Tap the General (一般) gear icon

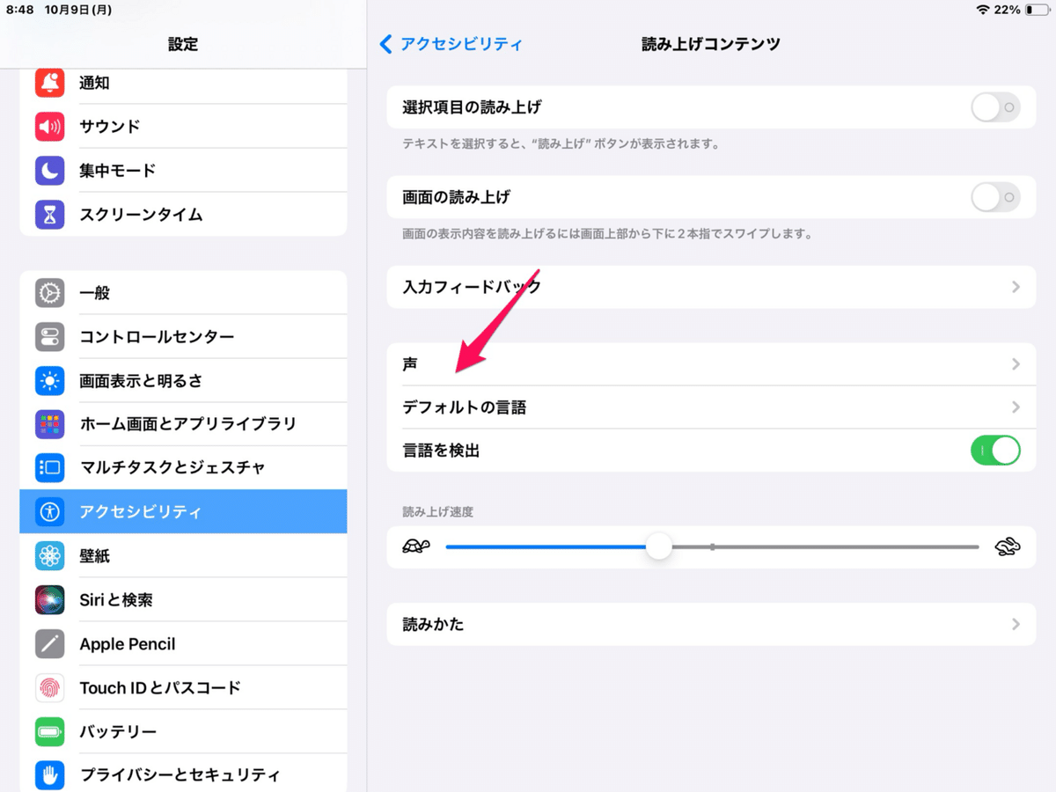50,293
